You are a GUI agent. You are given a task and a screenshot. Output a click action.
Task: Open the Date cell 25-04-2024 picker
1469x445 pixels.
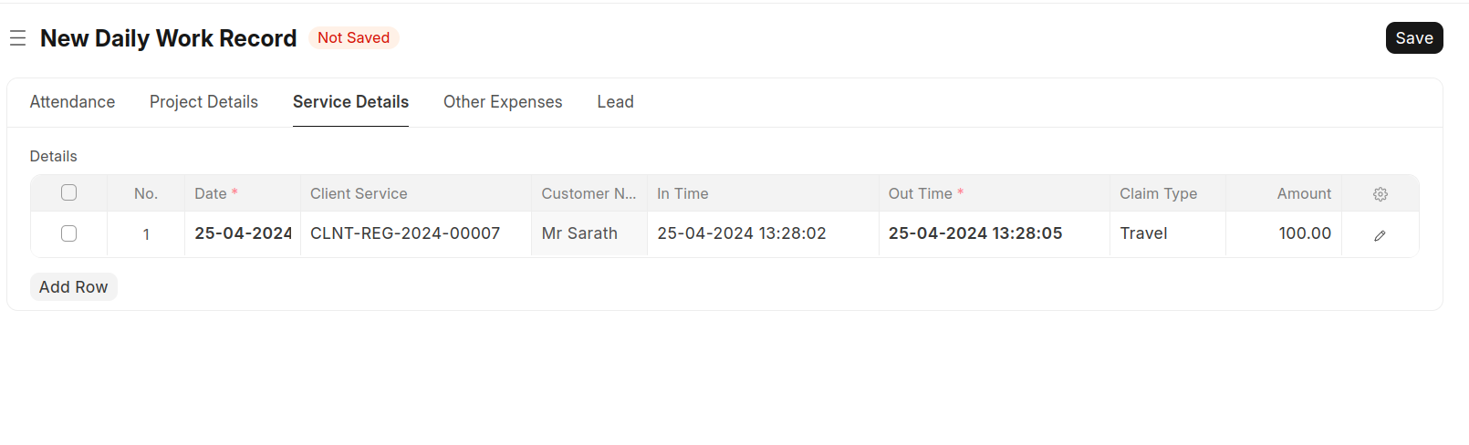pyautogui.click(x=243, y=233)
